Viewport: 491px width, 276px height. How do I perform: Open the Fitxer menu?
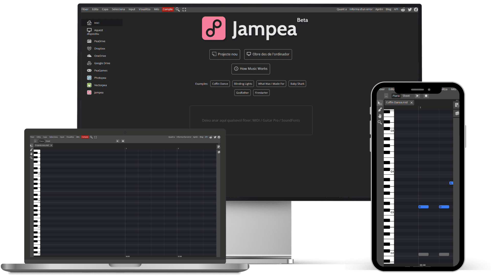[x=85, y=9]
